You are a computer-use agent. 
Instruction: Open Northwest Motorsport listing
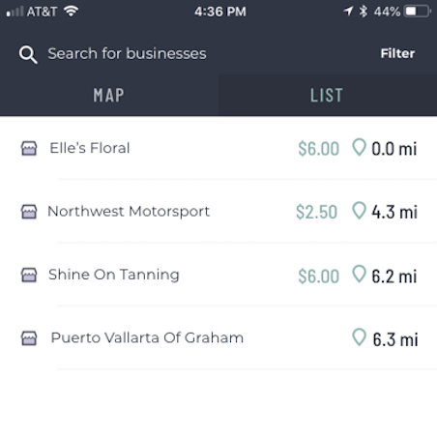[218, 211]
